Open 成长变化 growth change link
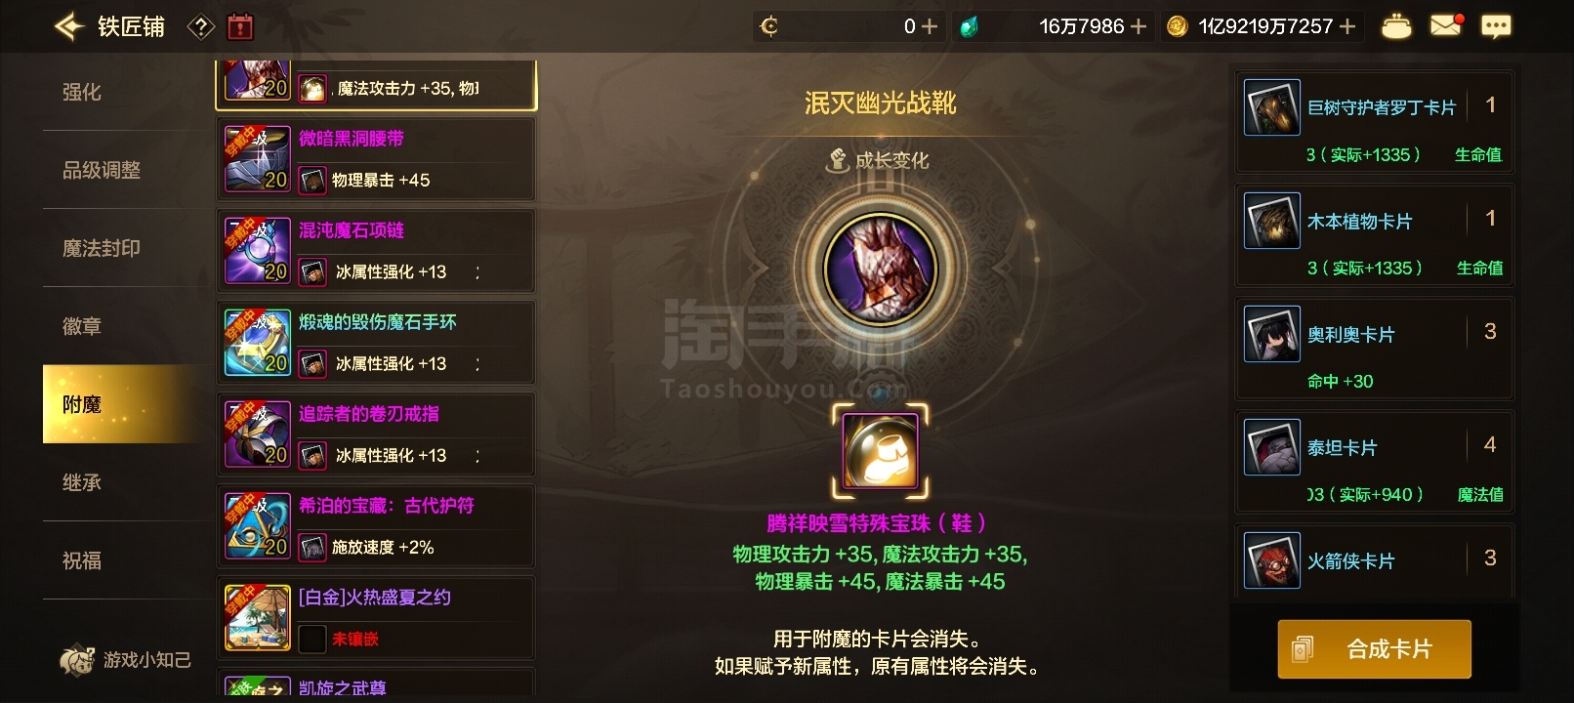1574x703 pixels. coord(879,160)
